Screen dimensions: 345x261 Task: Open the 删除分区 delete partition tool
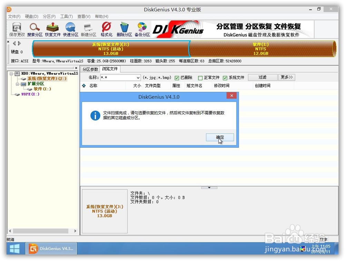point(124,29)
